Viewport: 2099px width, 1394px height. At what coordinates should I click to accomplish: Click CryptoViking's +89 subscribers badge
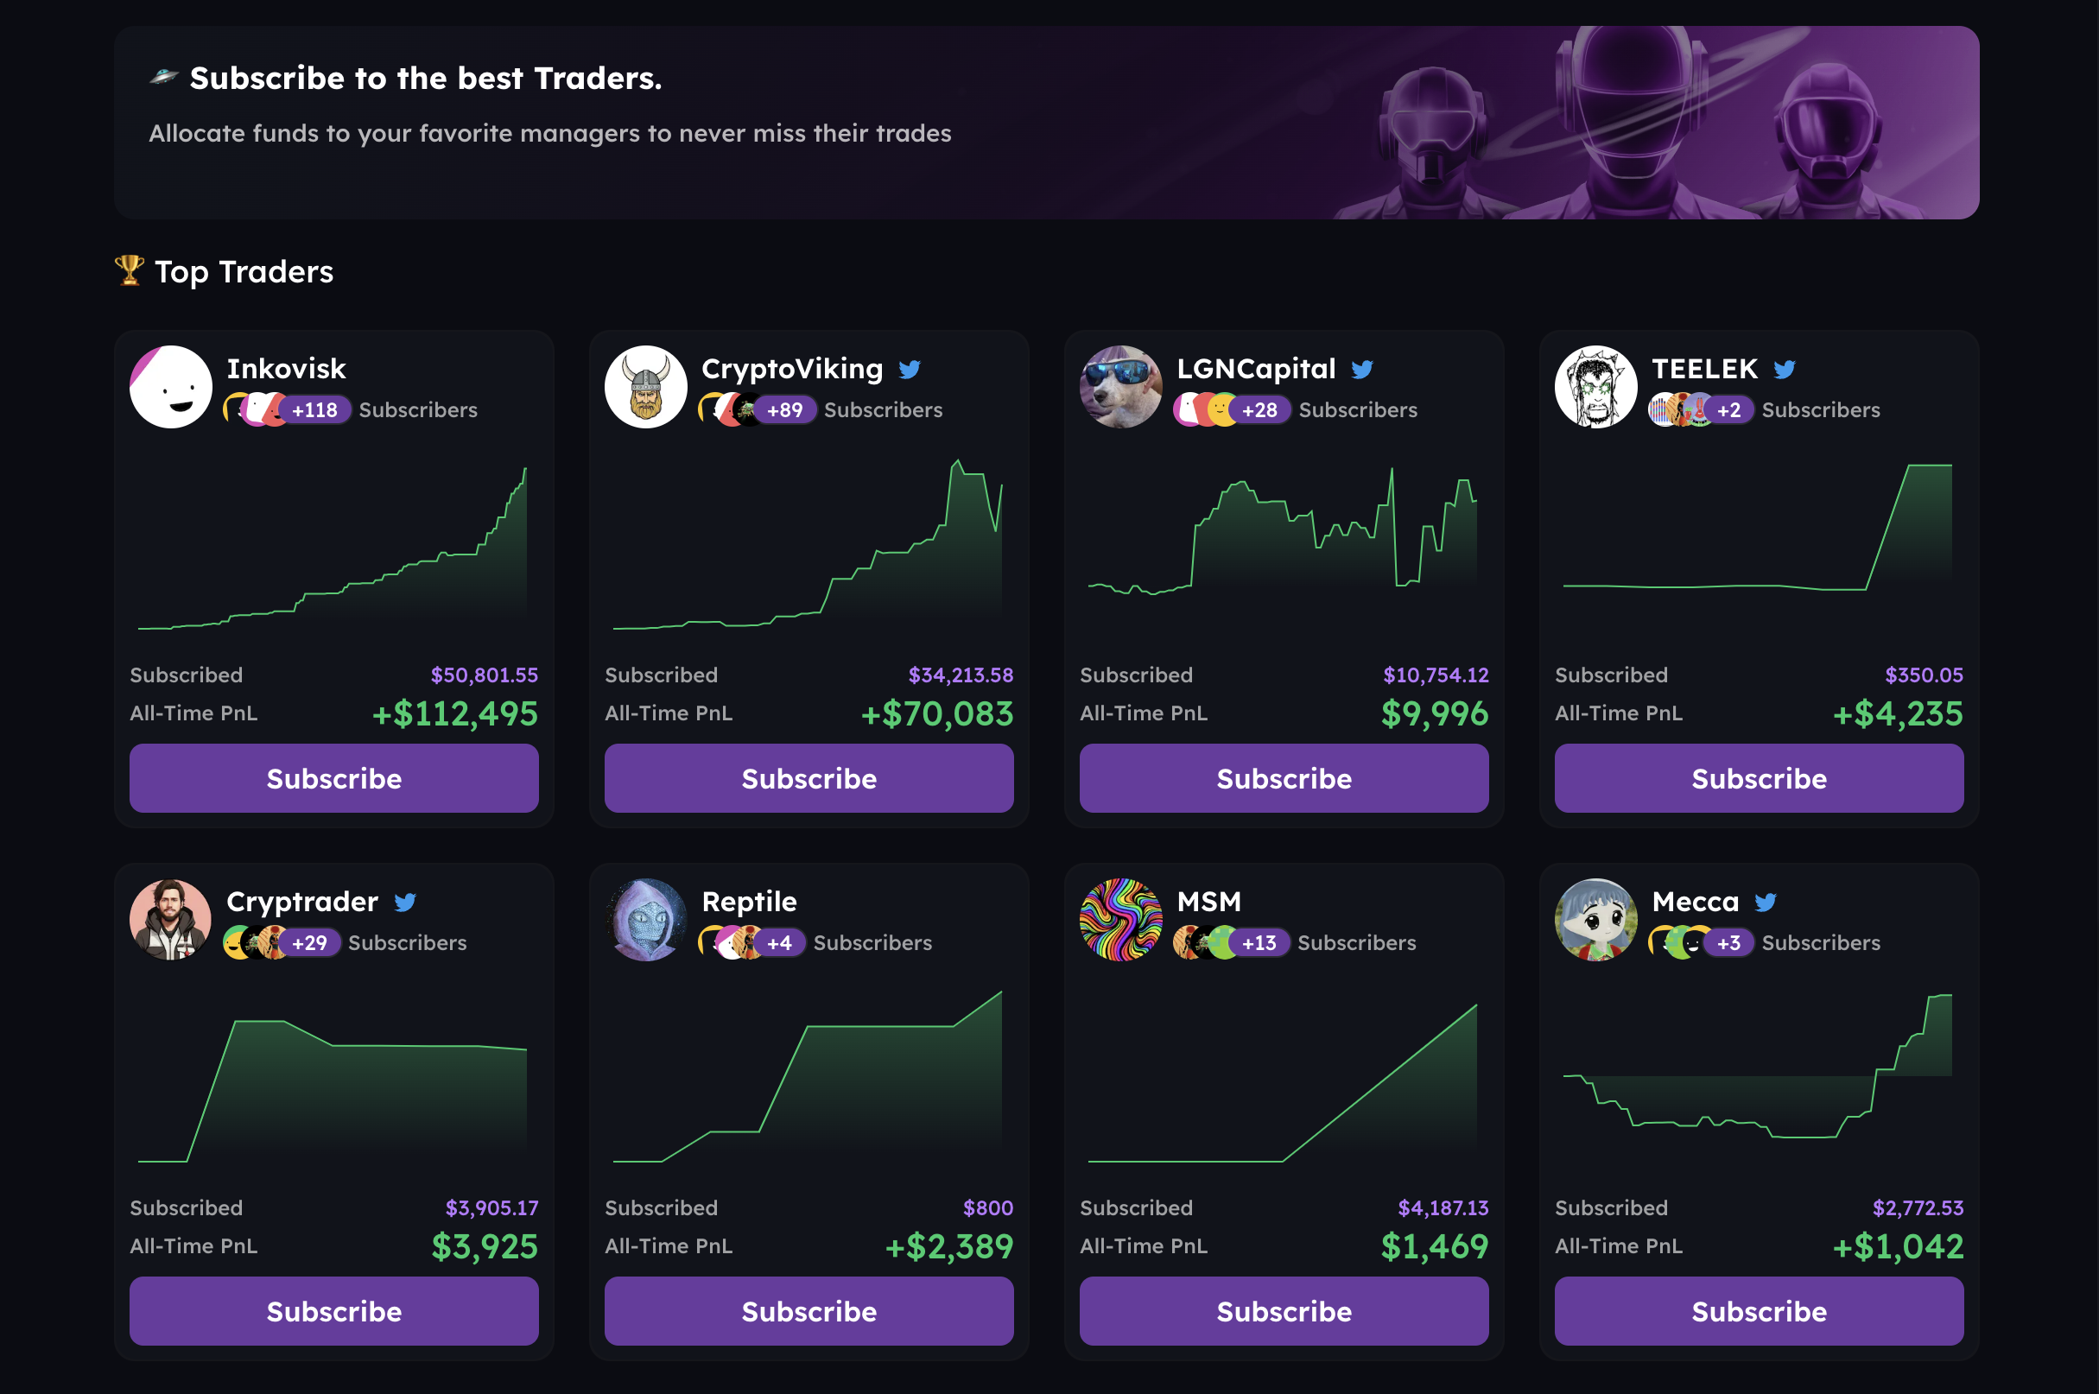tap(784, 410)
